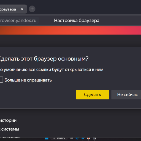Open Task View from the taskbar

tap(72, 139)
